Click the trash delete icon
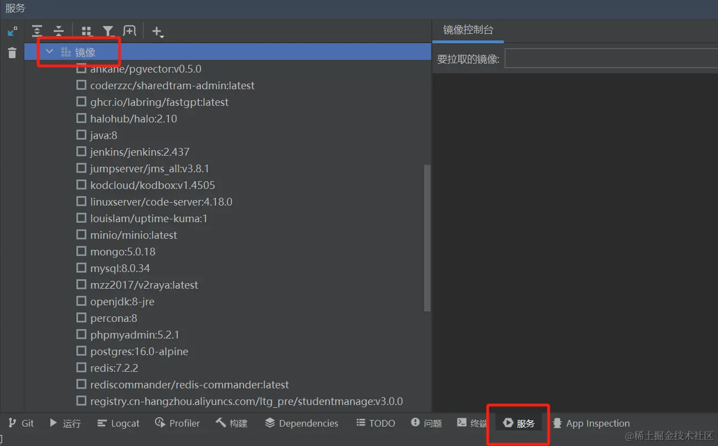718x446 pixels. (x=12, y=53)
